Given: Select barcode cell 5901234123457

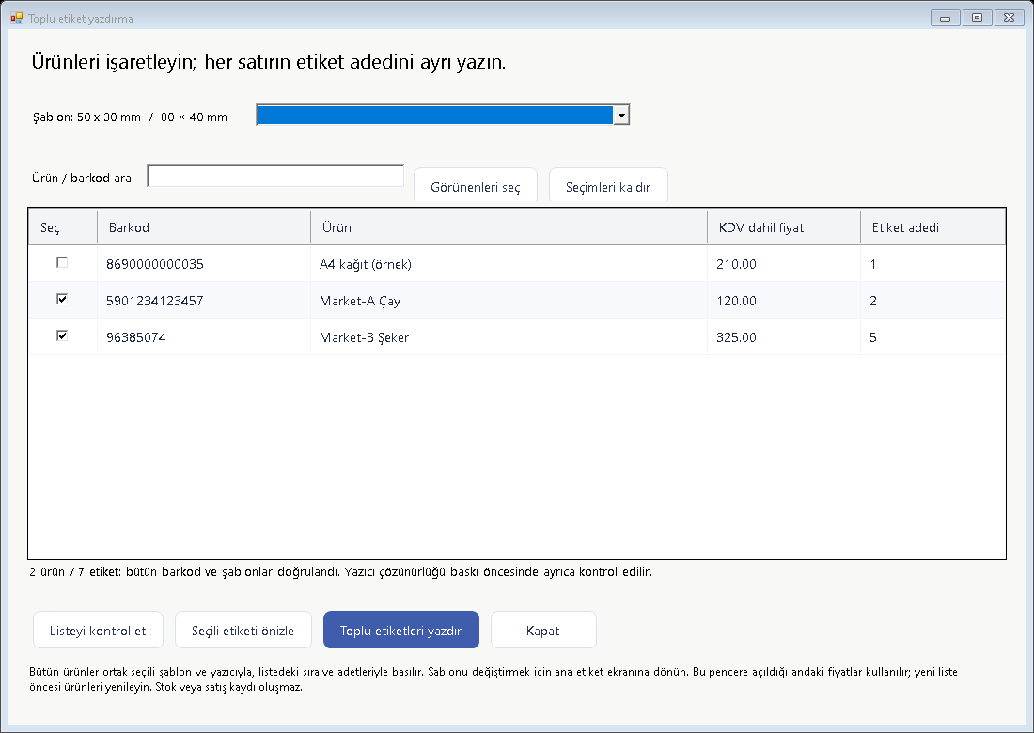Looking at the screenshot, I should [204, 301].
